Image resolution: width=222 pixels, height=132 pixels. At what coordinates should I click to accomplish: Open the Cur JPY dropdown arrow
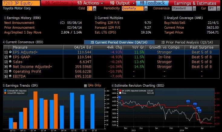218,8
